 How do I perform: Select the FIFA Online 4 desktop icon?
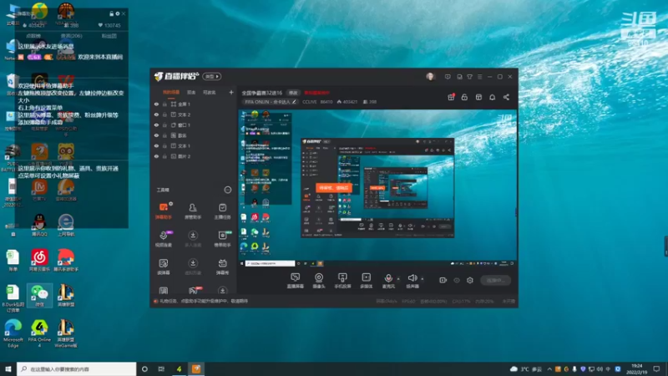[x=39, y=333]
